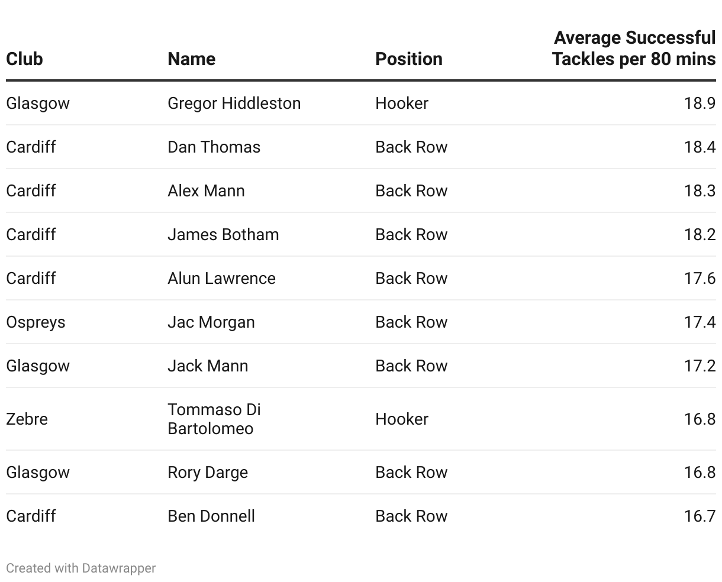Screen dimensions: 722x582
Task: Click the 18.9 tackles value
Action: tap(700, 104)
